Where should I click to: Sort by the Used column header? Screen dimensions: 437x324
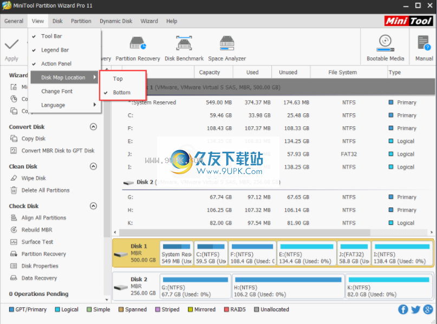(x=252, y=72)
